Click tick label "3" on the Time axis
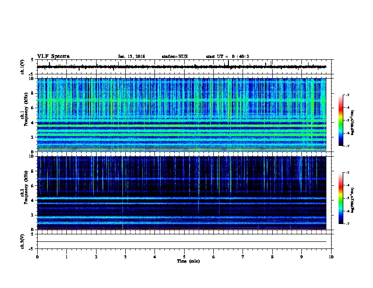This screenshot has width=373, height=288. click(125, 256)
